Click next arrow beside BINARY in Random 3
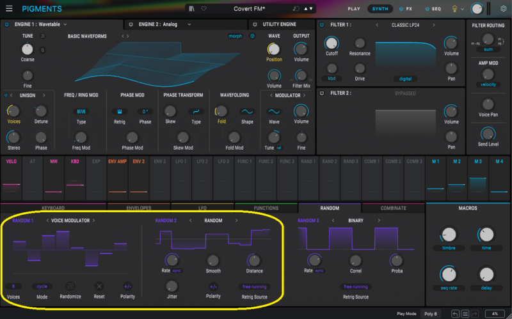The width and height of the screenshot is (512, 319). (379, 221)
